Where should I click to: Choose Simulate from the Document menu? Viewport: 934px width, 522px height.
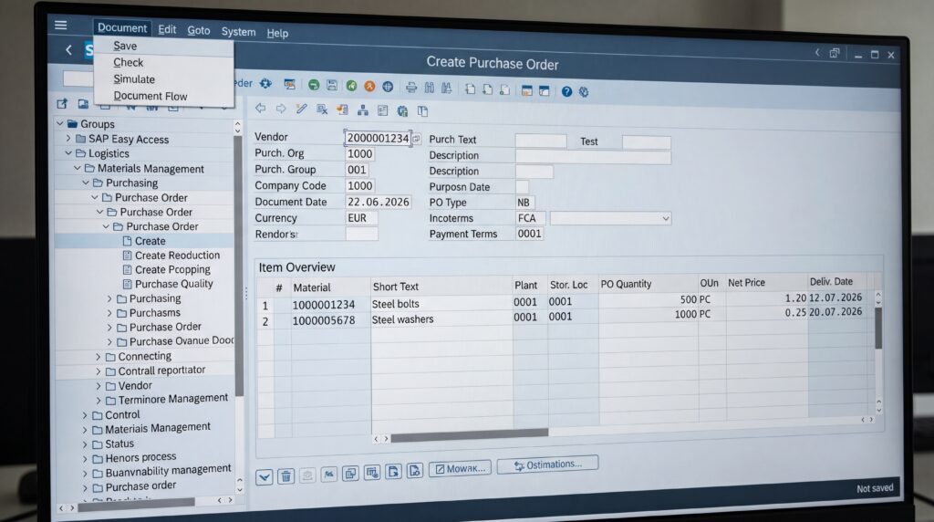[134, 79]
